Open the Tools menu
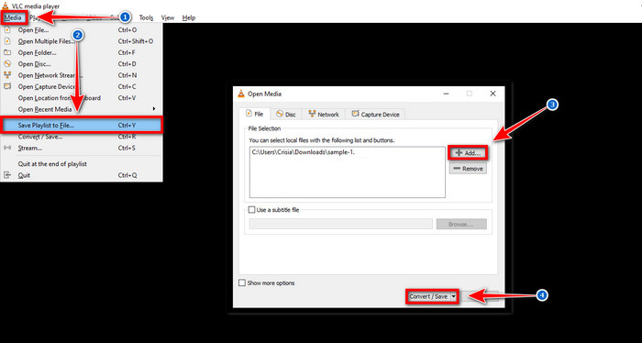 click(146, 17)
